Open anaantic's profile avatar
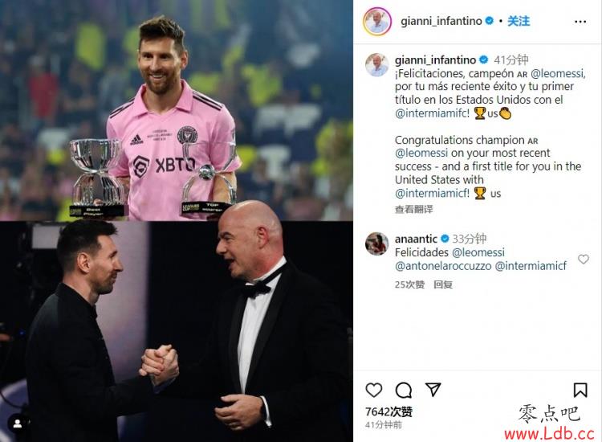 [x=376, y=244]
